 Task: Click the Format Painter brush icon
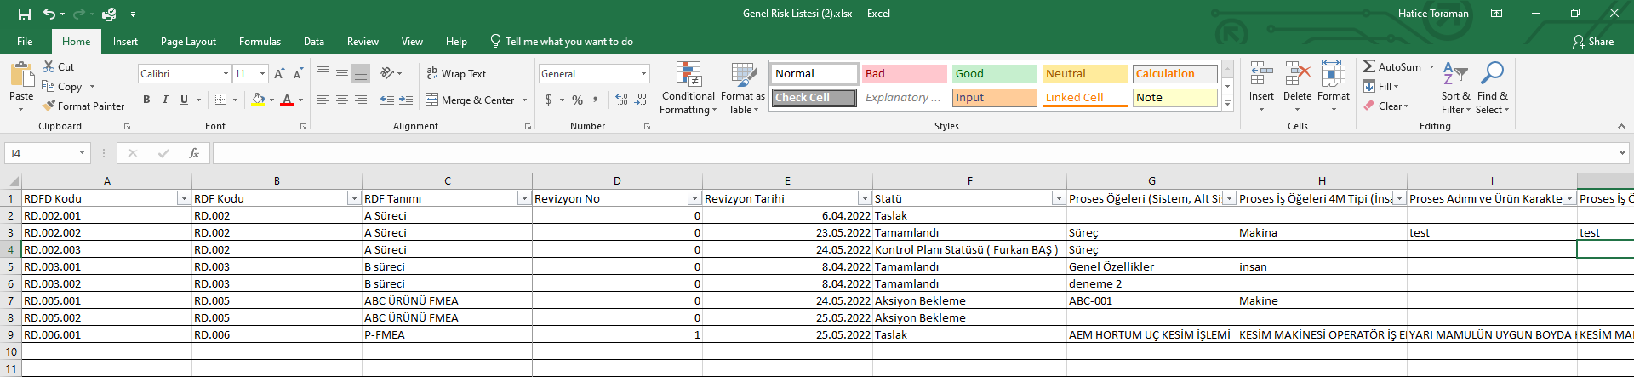pos(49,106)
